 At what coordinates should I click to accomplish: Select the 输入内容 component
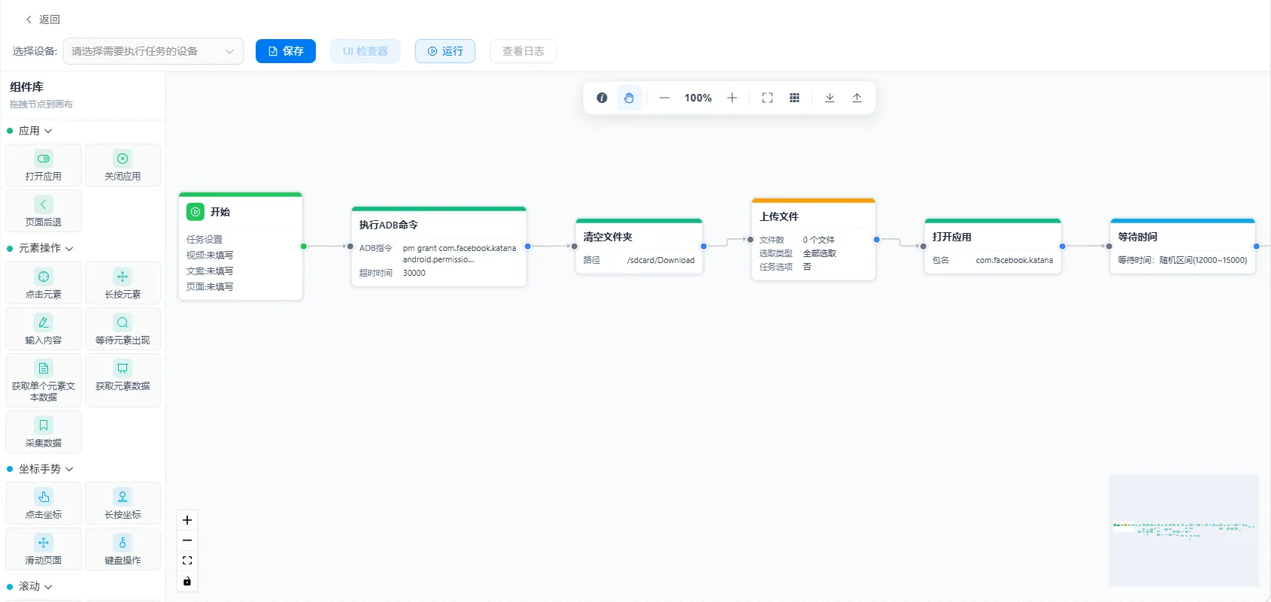pyautogui.click(x=44, y=329)
